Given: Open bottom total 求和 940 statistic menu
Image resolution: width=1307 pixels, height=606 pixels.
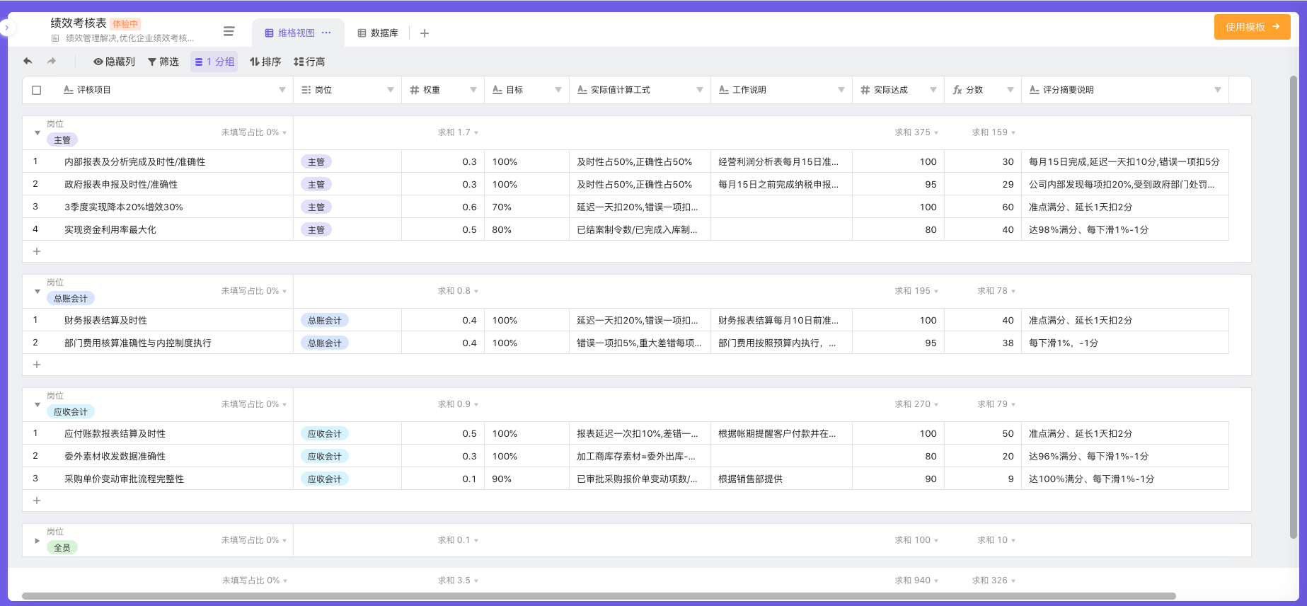Looking at the screenshot, I should pos(916,581).
